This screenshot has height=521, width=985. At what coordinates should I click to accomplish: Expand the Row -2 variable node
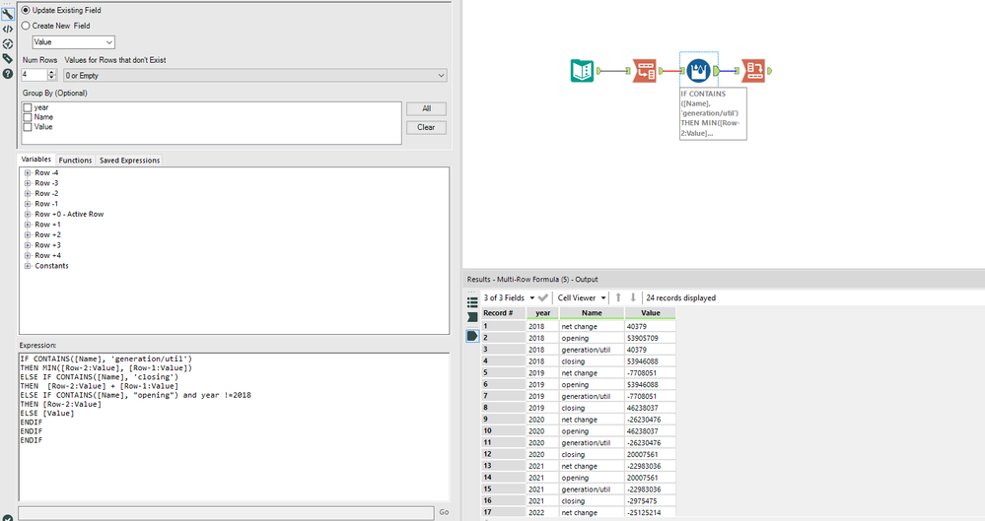28,193
